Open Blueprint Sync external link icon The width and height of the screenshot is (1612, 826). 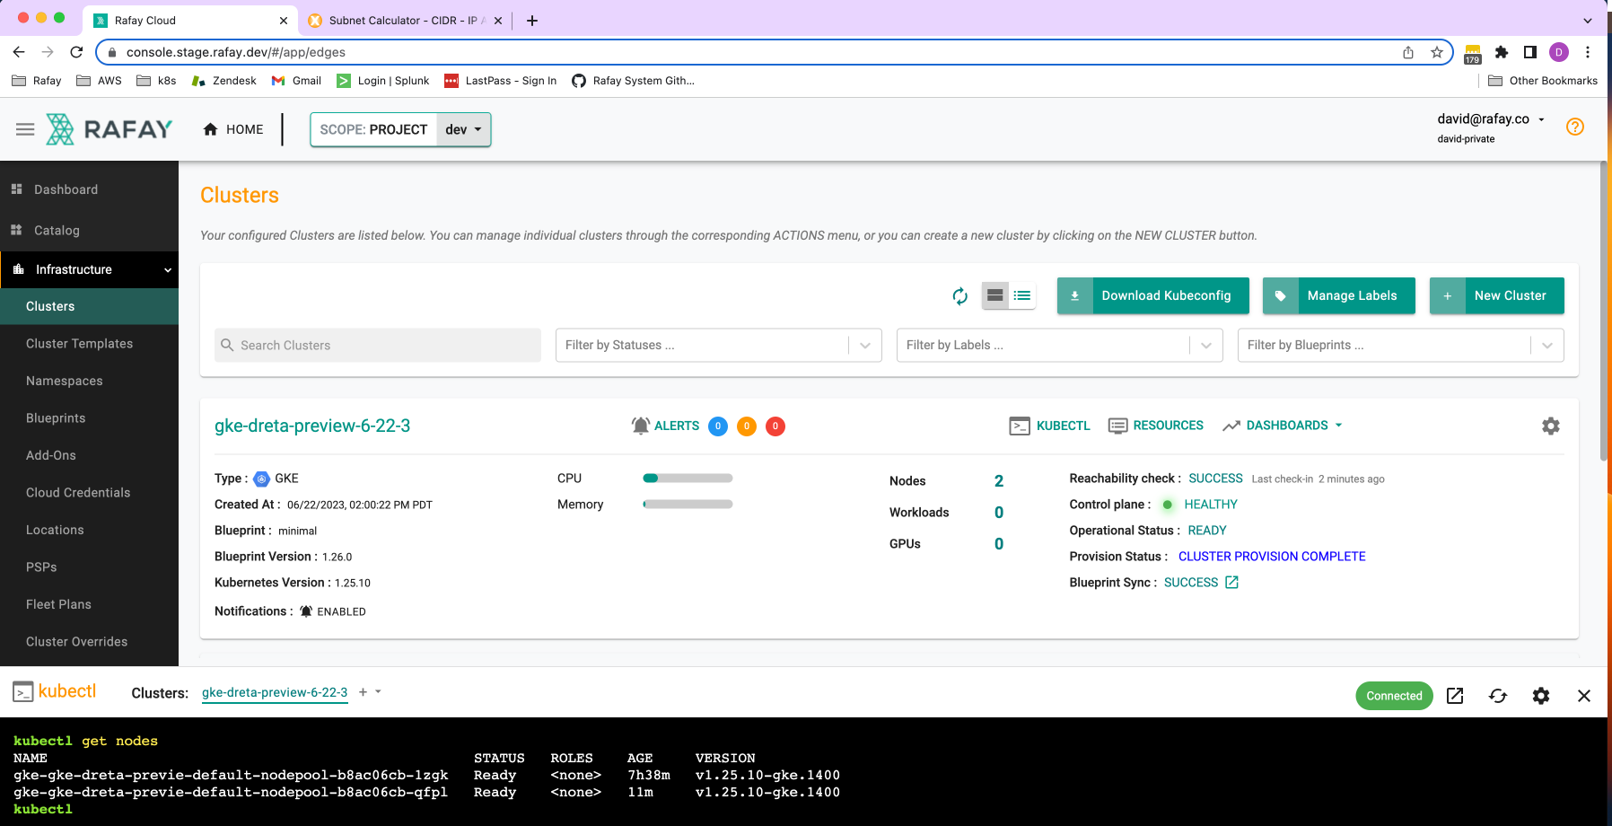1232,583
